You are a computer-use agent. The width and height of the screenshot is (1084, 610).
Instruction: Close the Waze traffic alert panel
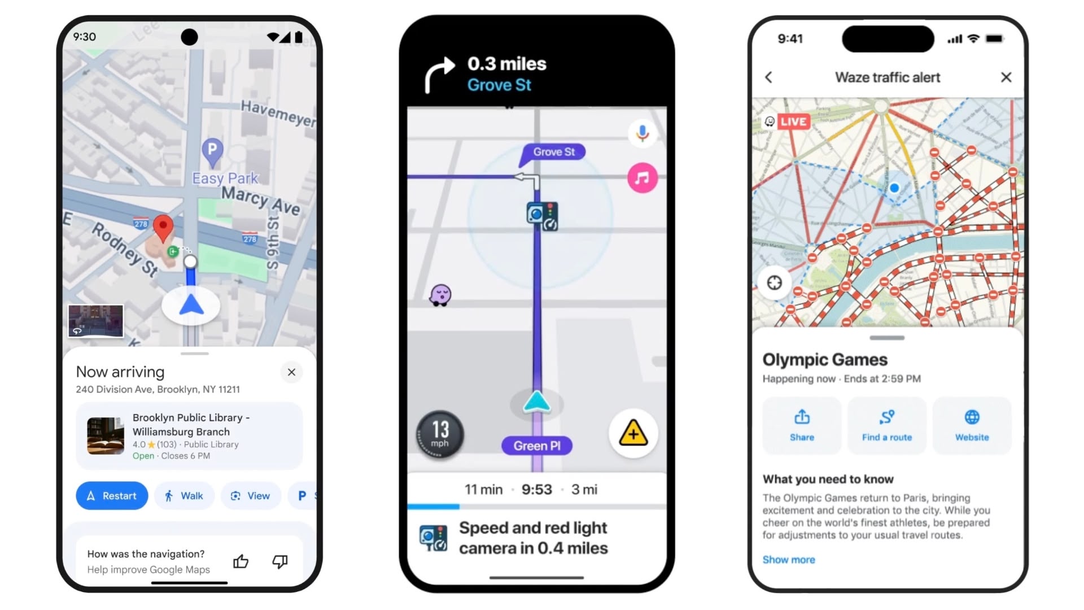click(1007, 77)
